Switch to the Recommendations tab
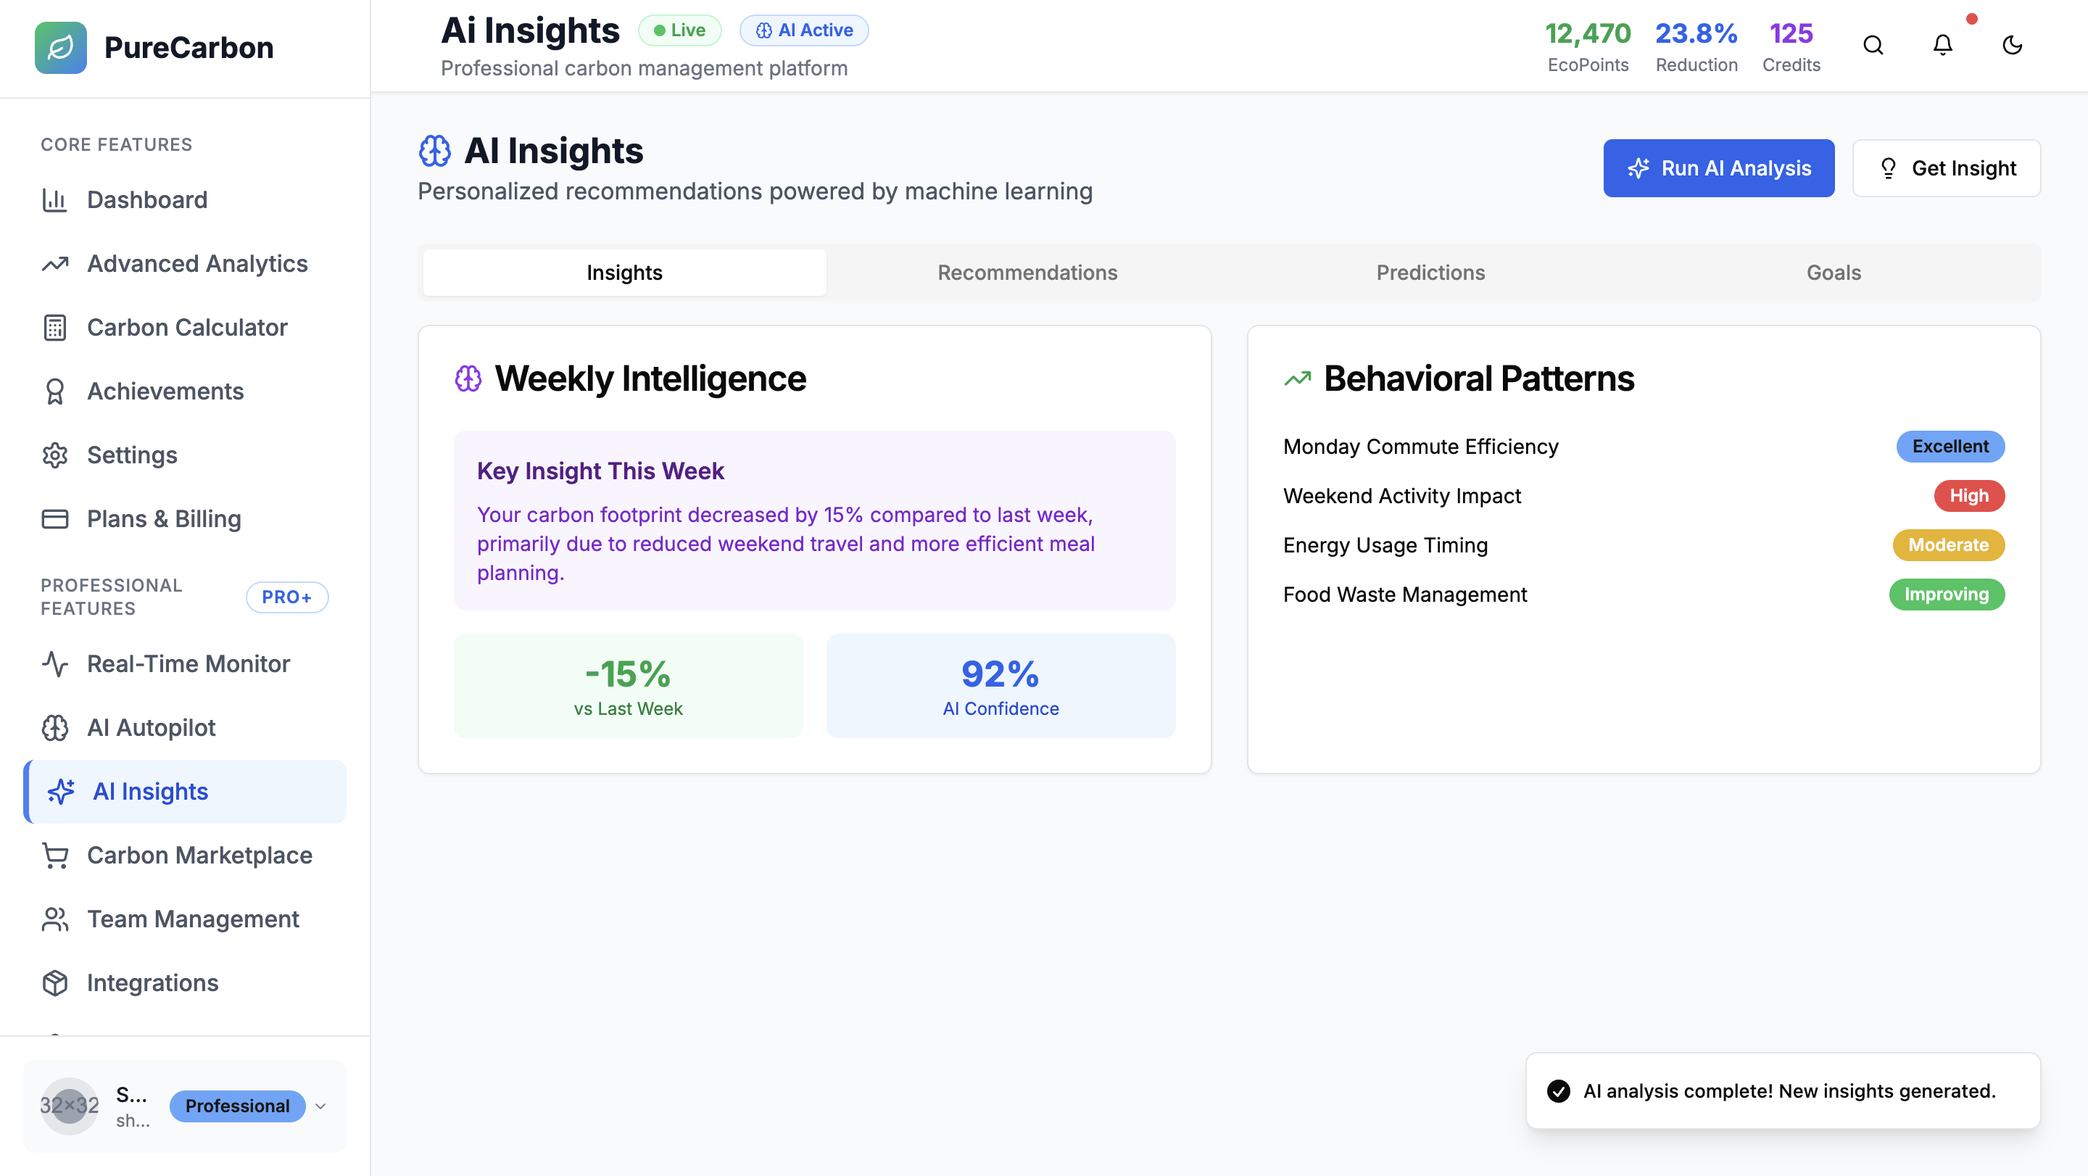Screen dimensions: 2088x1176 [1027, 273]
